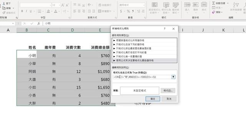Select the third rule type (top/bottom ranked values)
This screenshot has width=246, height=138.
click(x=145, y=49)
